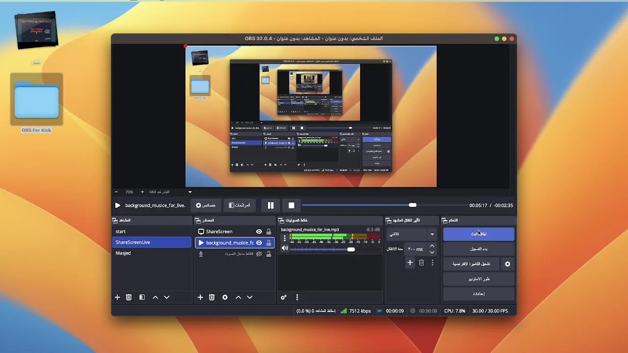The image size is (628, 353).
Task: Increase the transition duration with up arrow
Action: click(x=432, y=246)
